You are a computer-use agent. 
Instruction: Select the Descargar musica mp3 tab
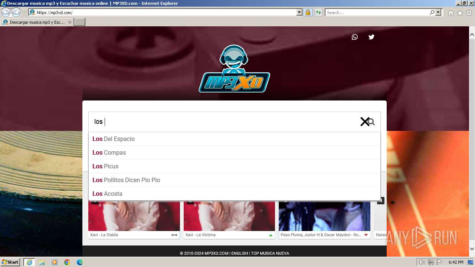(x=37, y=22)
